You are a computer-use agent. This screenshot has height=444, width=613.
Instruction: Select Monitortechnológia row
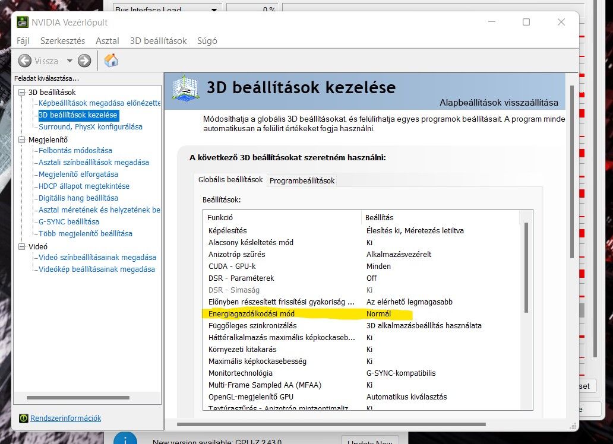(x=362, y=373)
